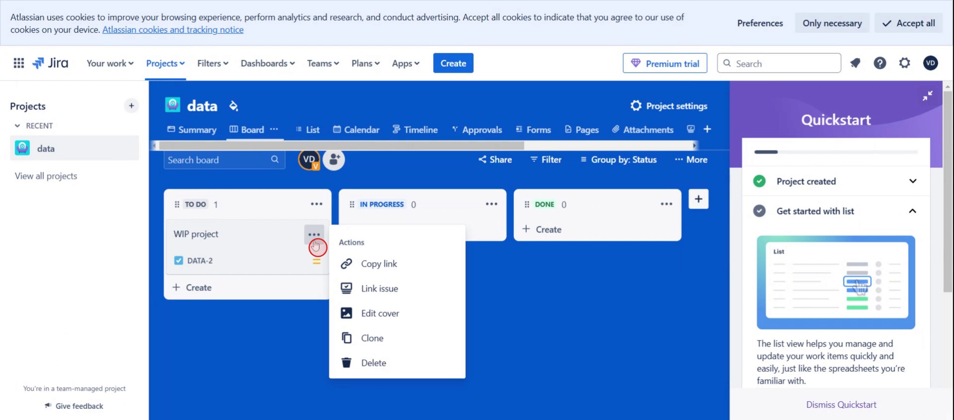The width and height of the screenshot is (954, 420).
Task: Accept all cookies
Action: [907, 23]
